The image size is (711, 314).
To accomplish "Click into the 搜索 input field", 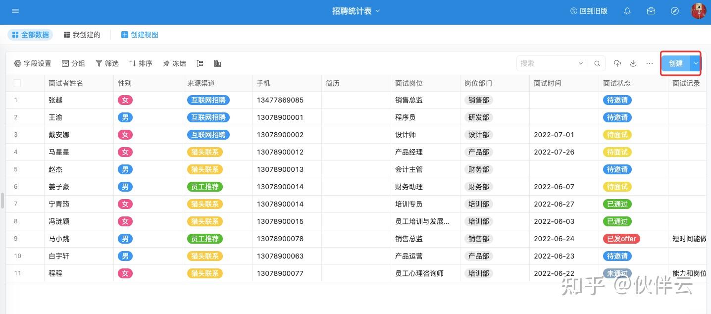I will tap(547, 63).
